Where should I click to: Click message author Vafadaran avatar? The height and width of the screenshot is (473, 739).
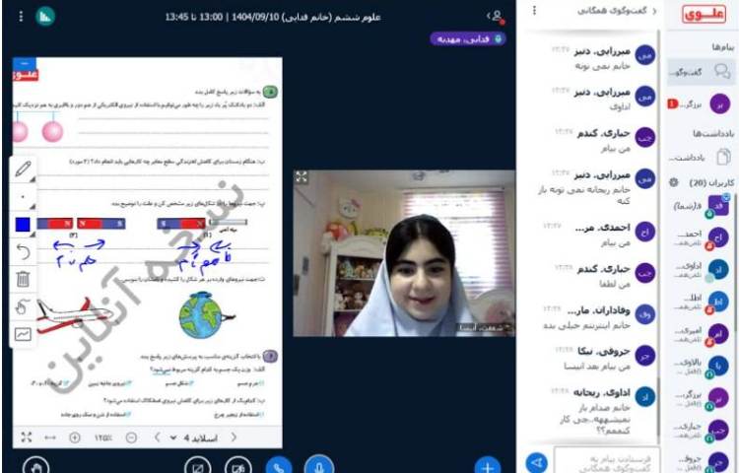coord(644,314)
